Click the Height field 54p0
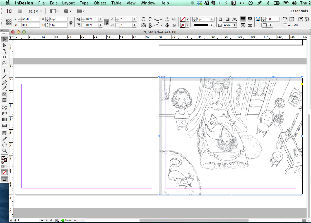The height and width of the screenshot is (223, 311). pyautogui.click(x=58, y=25)
